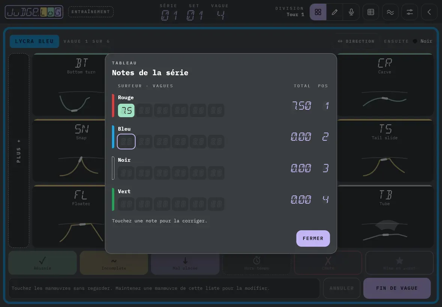
Task: Tap the TS Tail slide maneuver card
Action: click(385, 151)
